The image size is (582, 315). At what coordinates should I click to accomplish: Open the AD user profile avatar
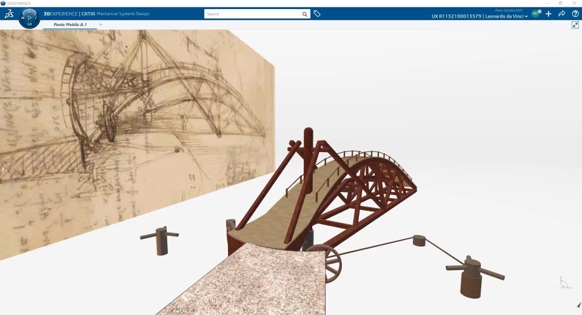point(535,14)
